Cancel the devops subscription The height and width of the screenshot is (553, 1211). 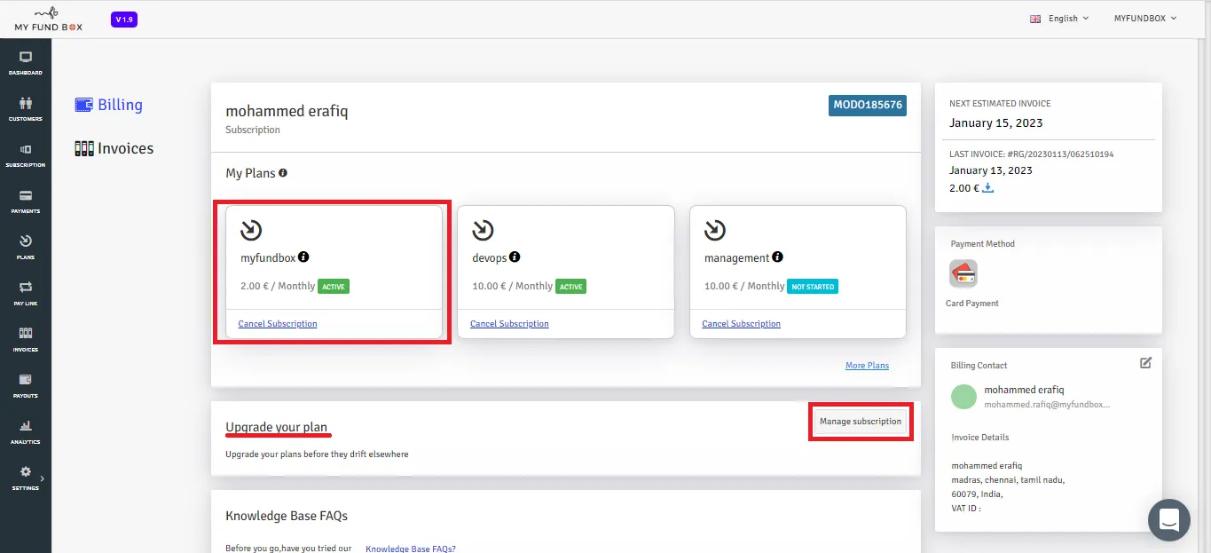pyautogui.click(x=509, y=324)
